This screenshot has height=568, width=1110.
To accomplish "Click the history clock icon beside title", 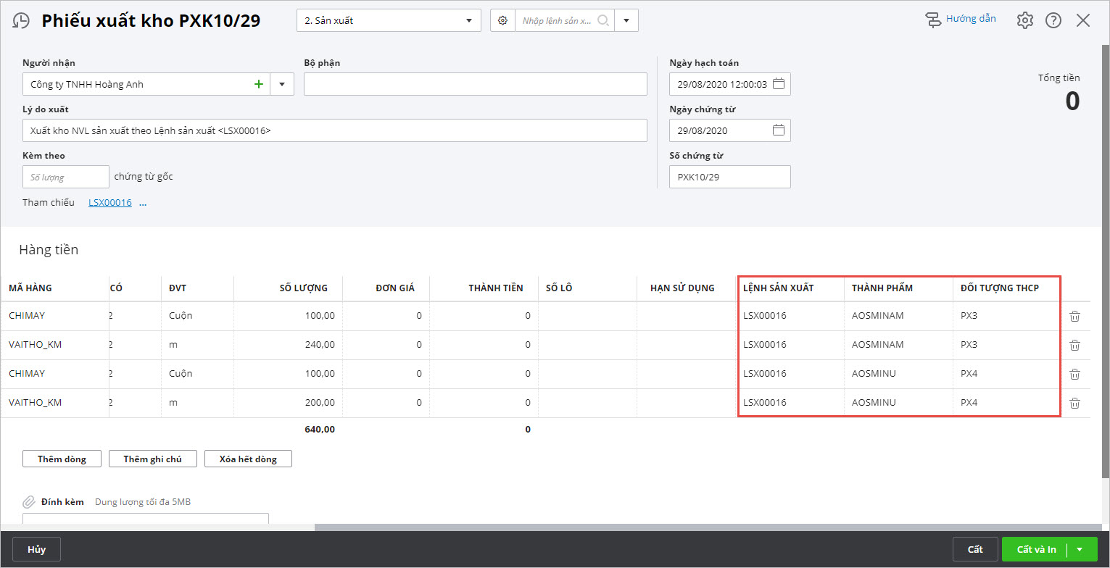I will (21, 21).
